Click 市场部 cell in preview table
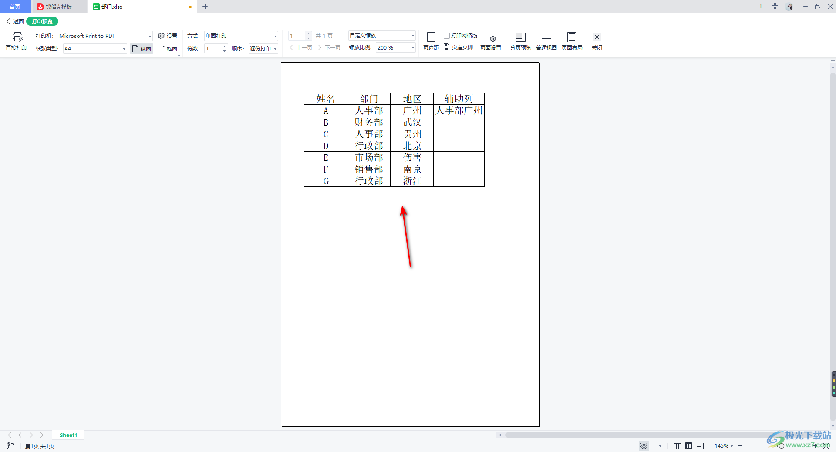 [369, 157]
